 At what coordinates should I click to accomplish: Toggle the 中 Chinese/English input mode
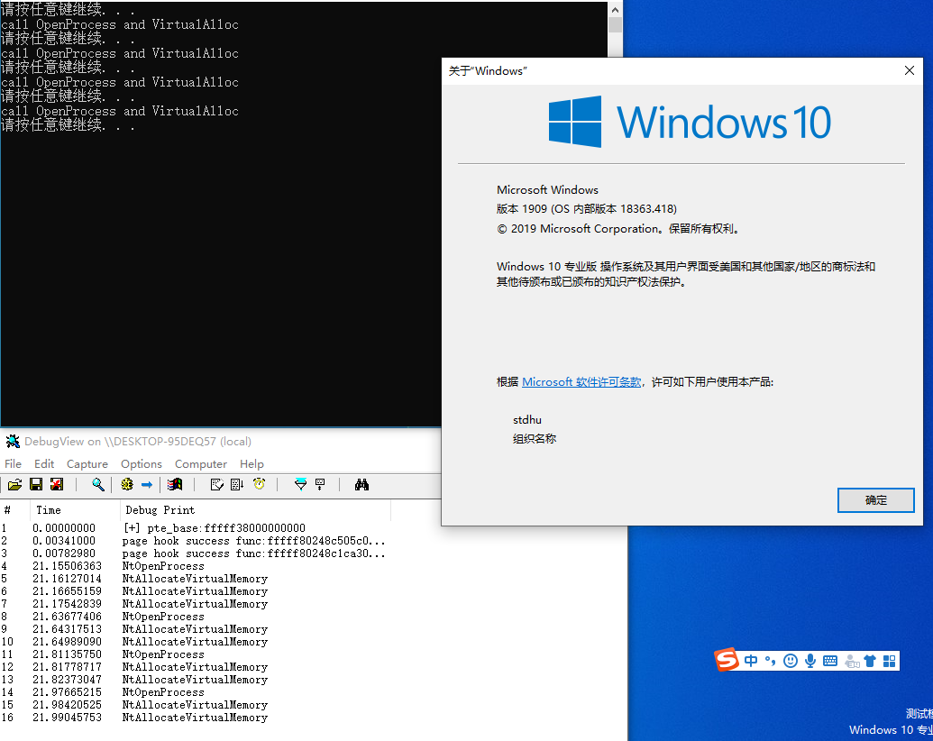pos(751,661)
